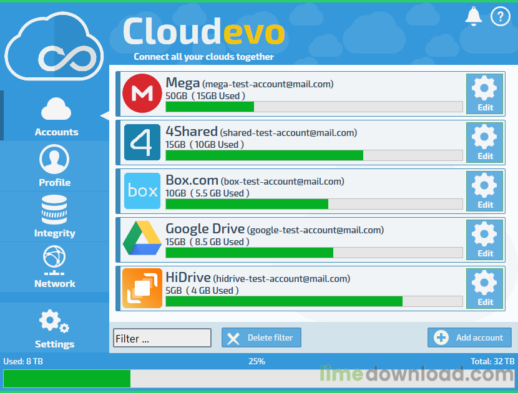Open Settings from the sidebar

coord(54,327)
